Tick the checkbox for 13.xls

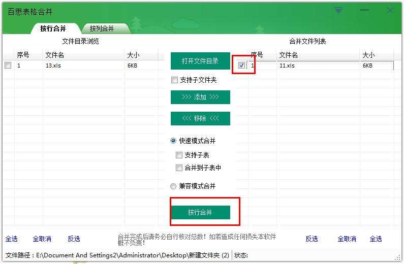tap(8, 65)
